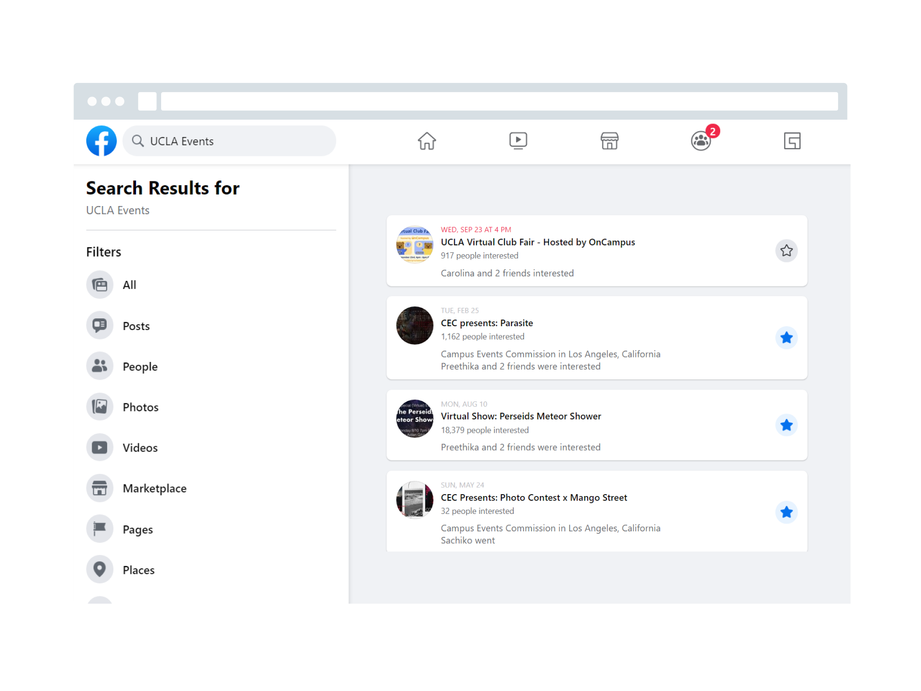The image size is (921, 691).
Task: Click '32 people interested' text
Action: (x=477, y=511)
